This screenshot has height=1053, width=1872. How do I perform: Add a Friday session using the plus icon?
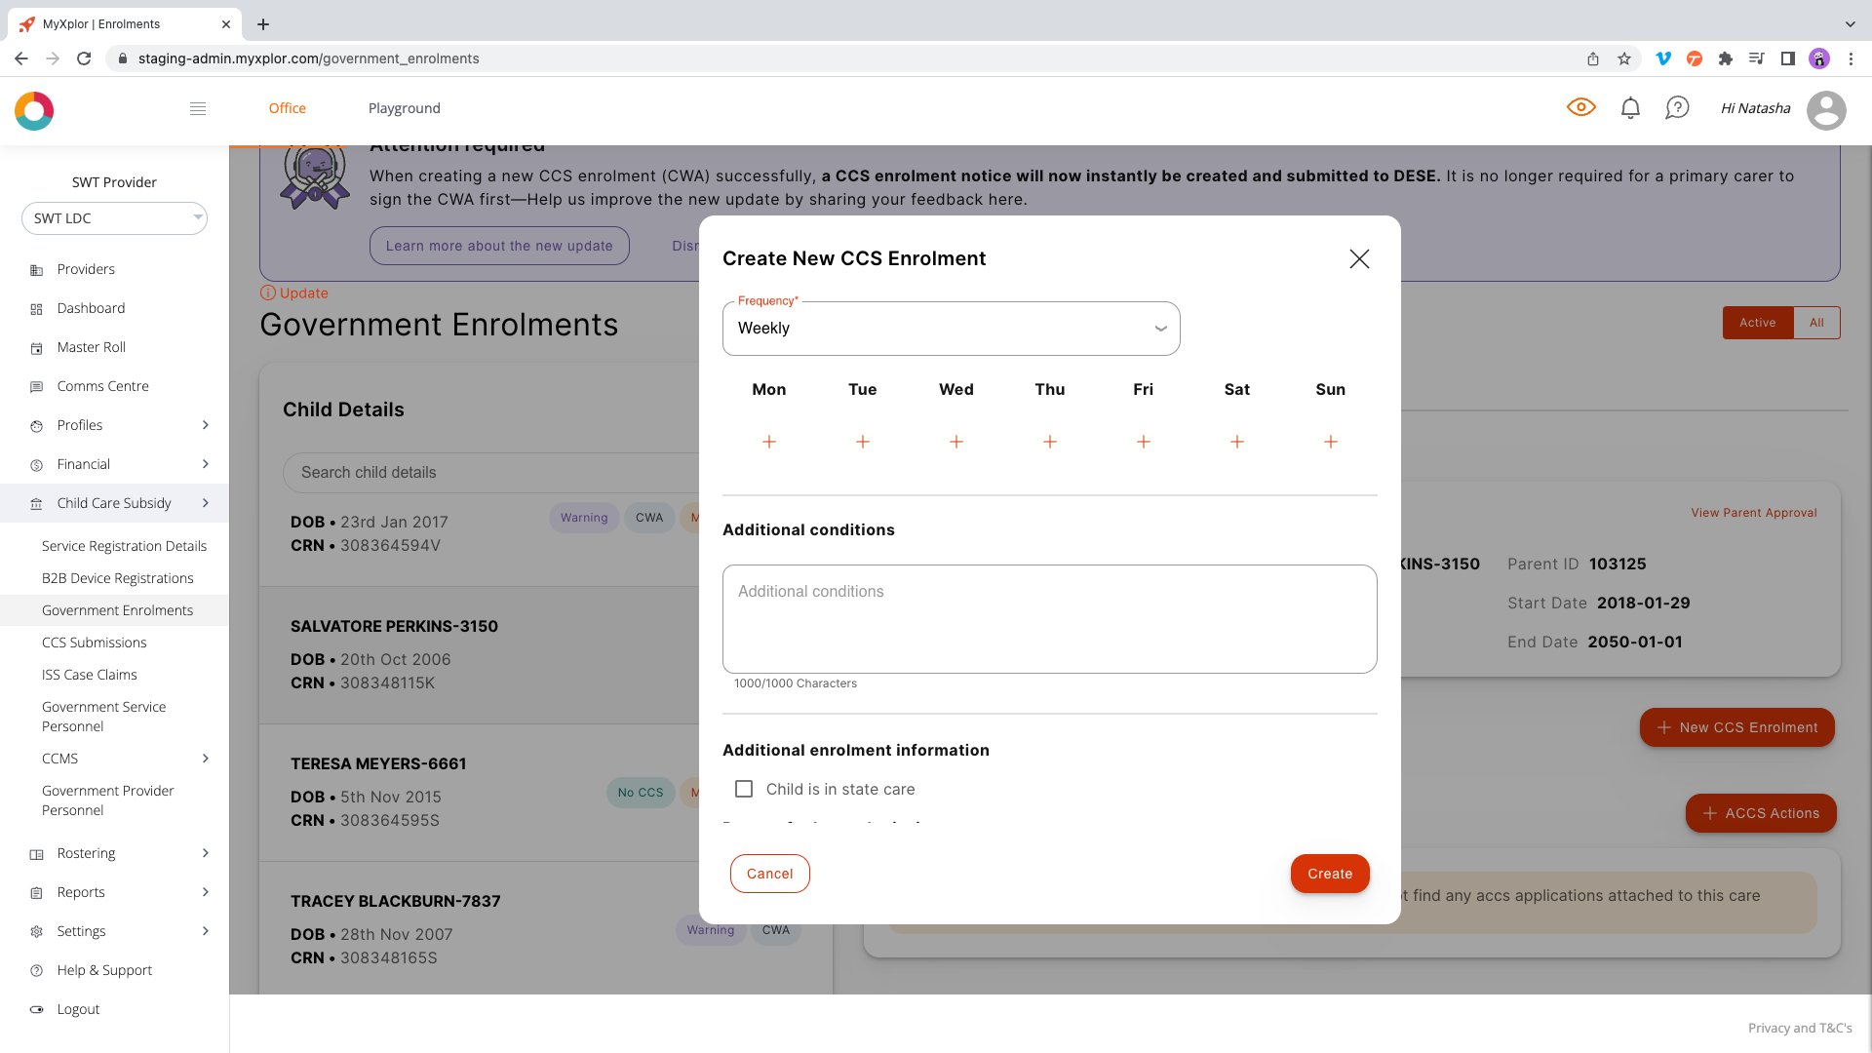coord(1143,441)
